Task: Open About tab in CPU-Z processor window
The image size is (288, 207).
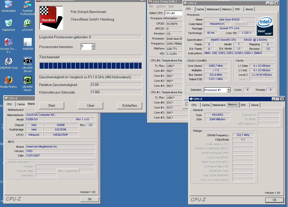Action: (249, 9)
